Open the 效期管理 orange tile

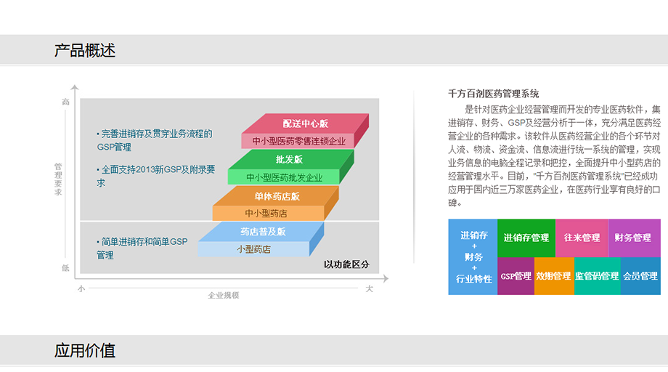click(553, 276)
